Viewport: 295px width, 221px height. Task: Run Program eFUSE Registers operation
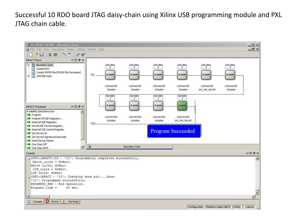(x=47, y=119)
